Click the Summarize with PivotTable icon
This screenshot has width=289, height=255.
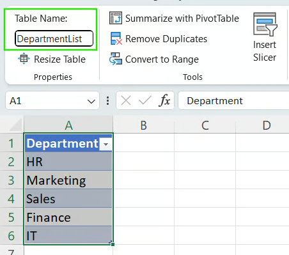[x=116, y=18]
